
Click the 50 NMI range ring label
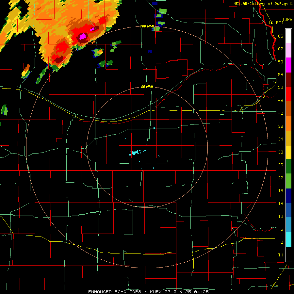[147, 87]
